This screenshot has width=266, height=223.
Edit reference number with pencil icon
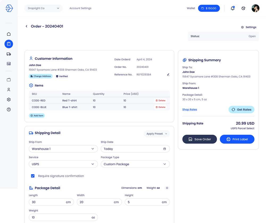click(168, 75)
